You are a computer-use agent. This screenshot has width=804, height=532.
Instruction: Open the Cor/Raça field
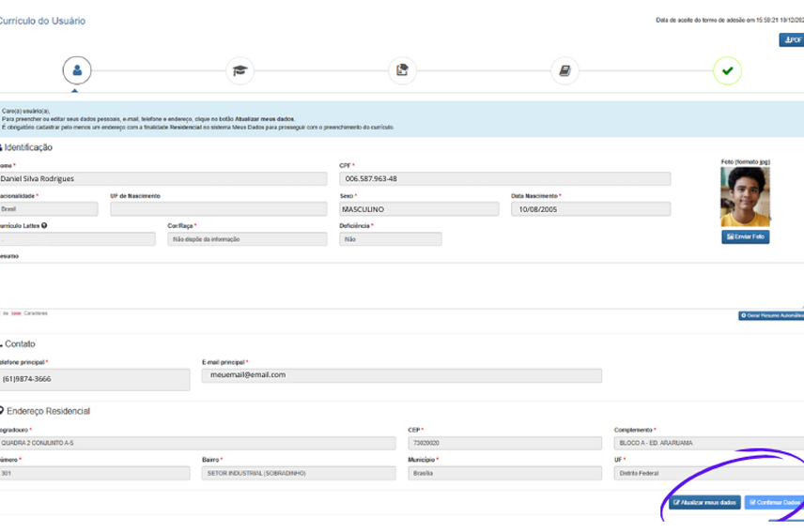click(247, 239)
